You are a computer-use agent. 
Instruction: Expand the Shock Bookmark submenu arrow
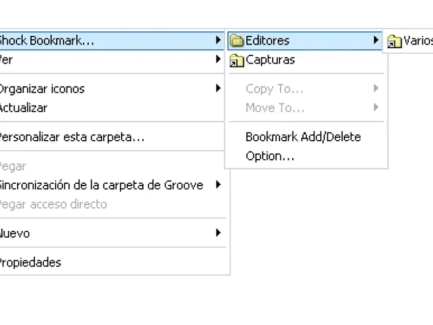pyautogui.click(x=218, y=40)
